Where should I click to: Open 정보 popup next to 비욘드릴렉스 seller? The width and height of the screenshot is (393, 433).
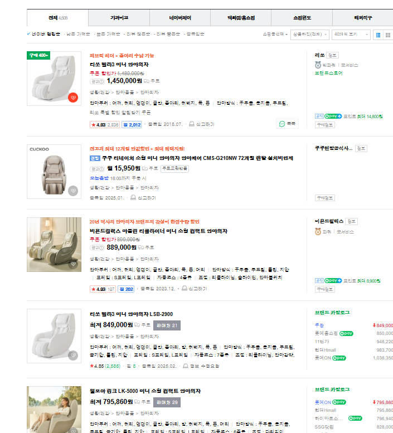352,221
